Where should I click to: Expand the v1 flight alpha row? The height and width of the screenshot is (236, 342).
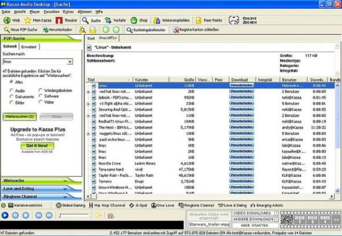(x=88, y=103)
